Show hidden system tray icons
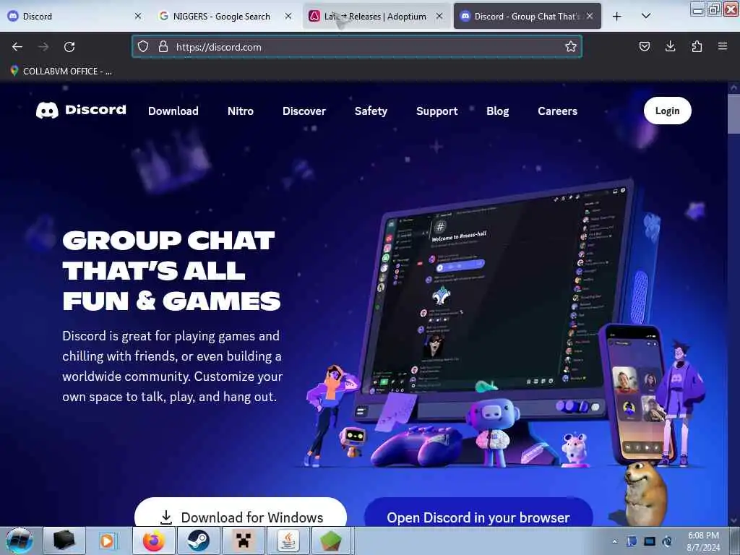This screenshot has height=555, width=740. (x=614, y=541)
